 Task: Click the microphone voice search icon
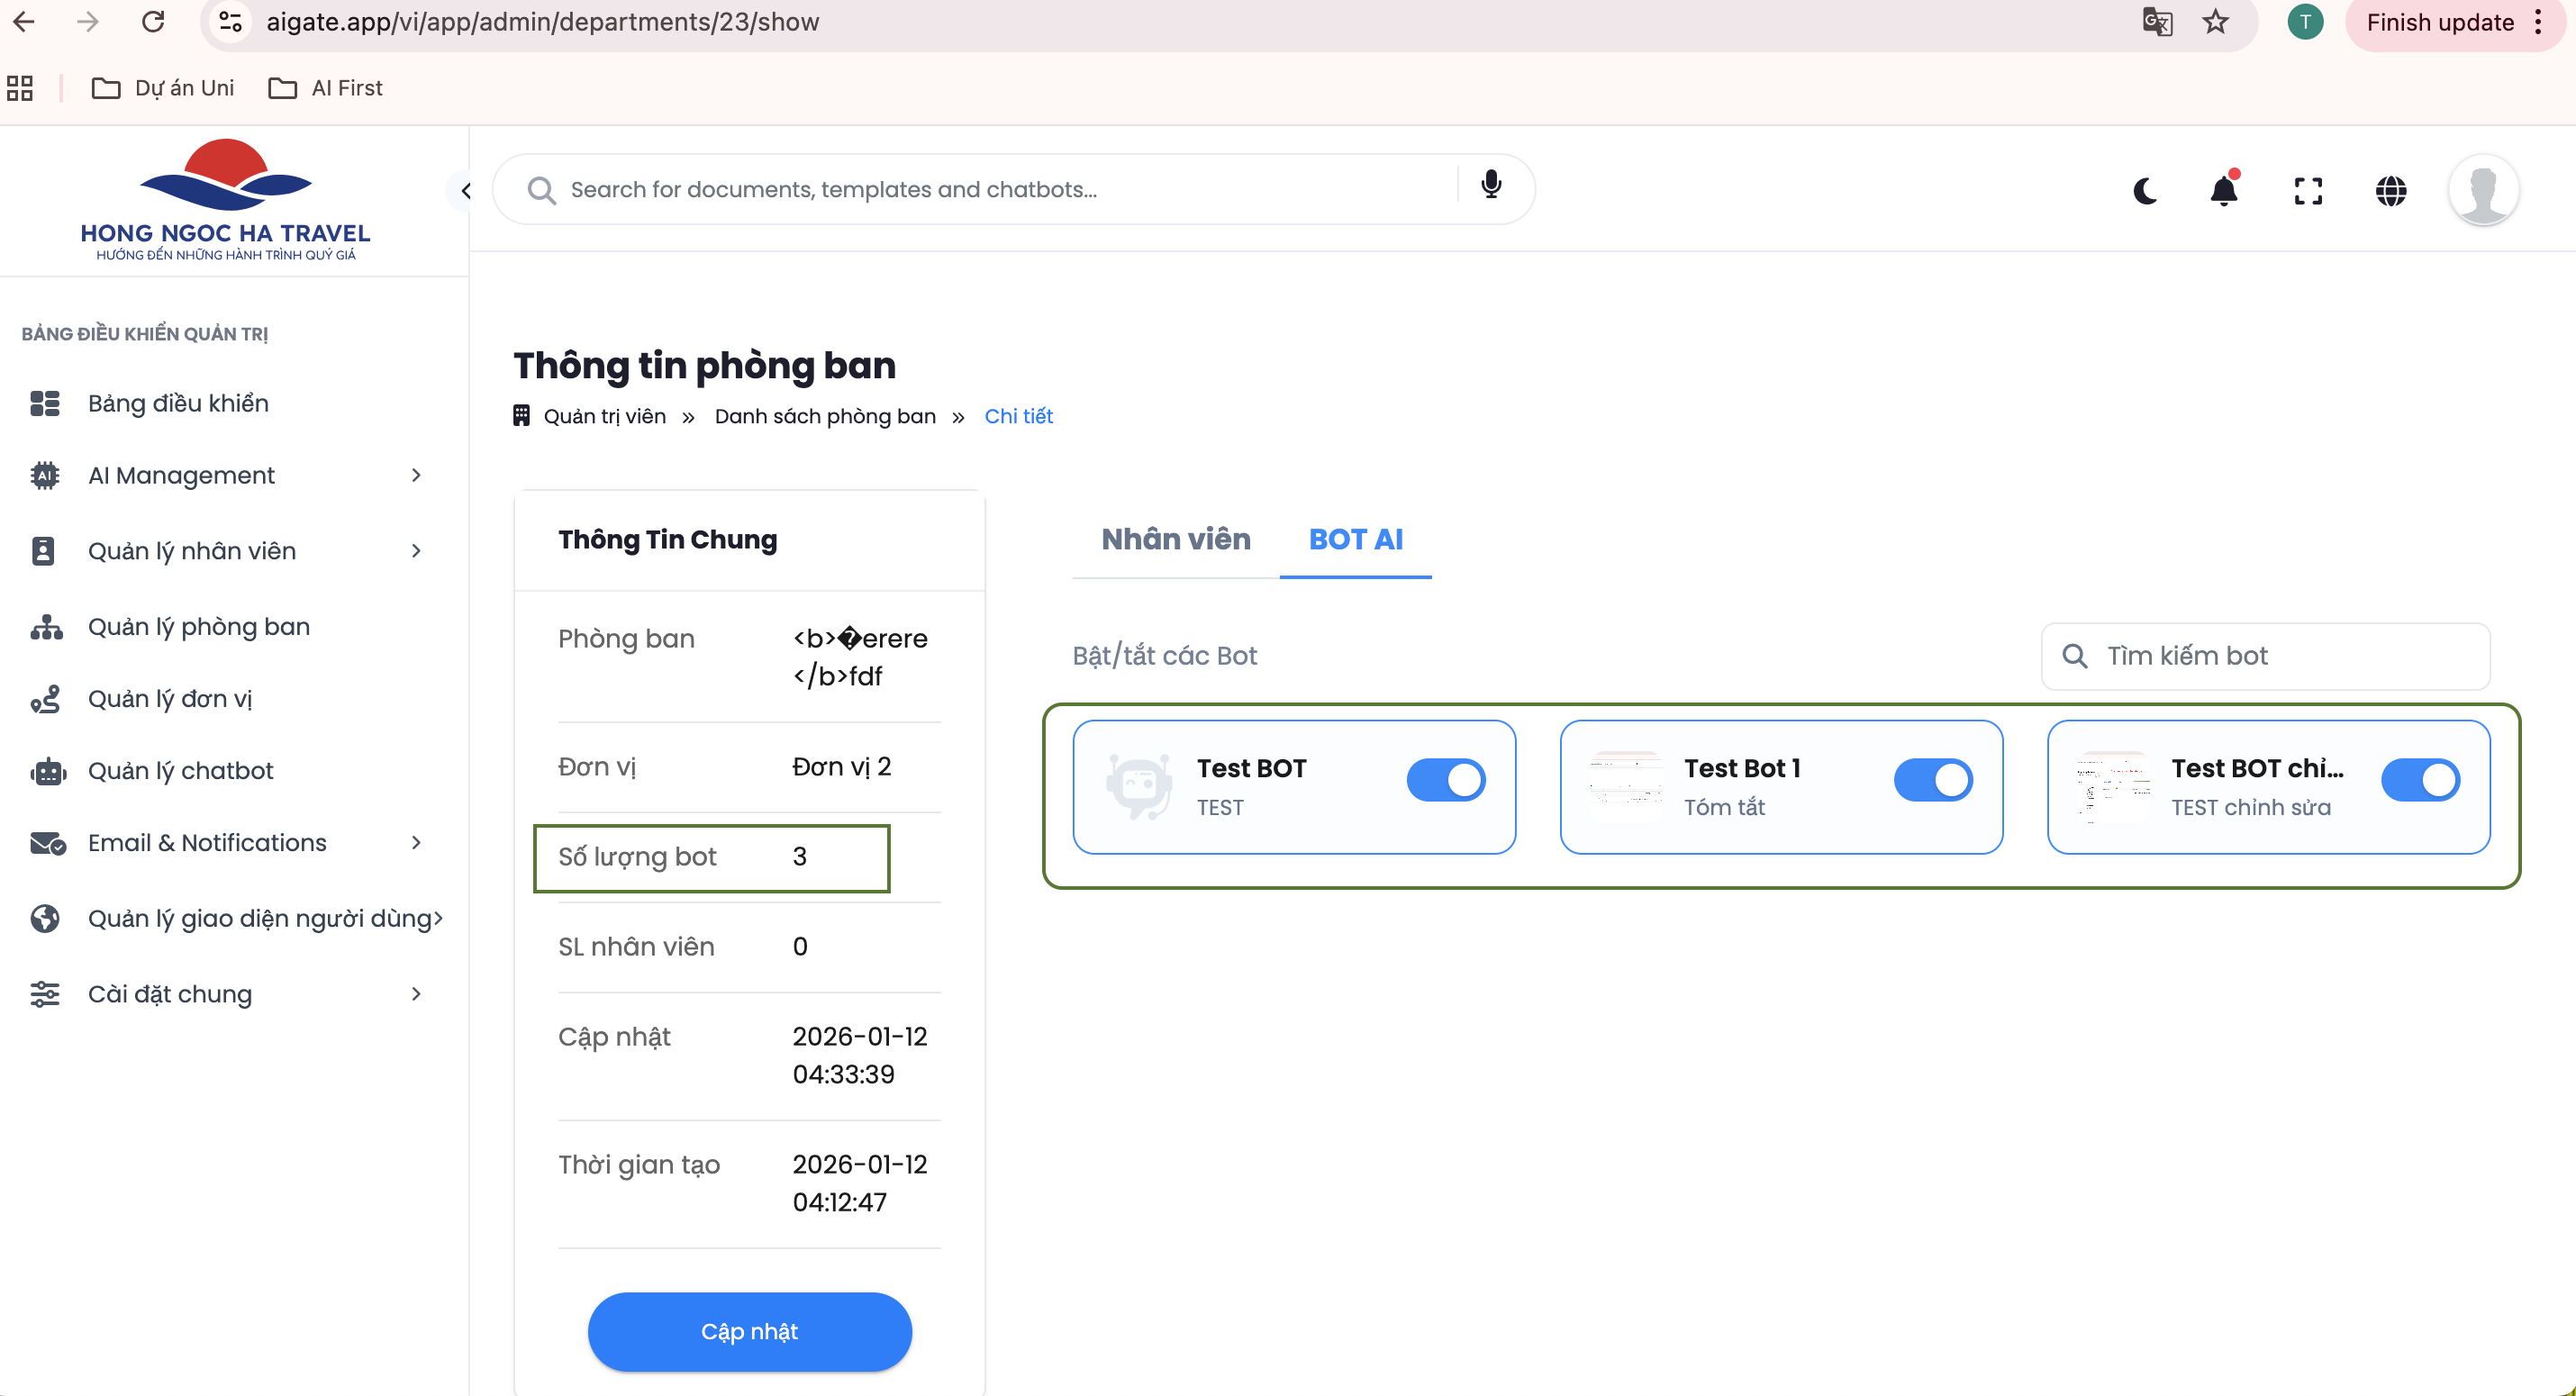(1490, 186)
